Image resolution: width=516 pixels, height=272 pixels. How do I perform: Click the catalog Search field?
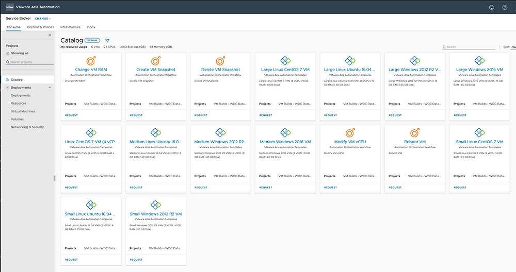tap(469, 47)
